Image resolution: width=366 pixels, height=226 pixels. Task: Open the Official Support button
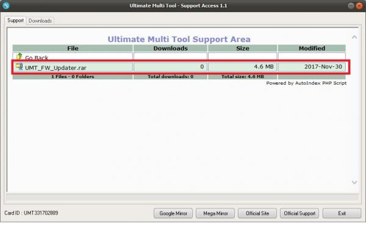point(300,213)
